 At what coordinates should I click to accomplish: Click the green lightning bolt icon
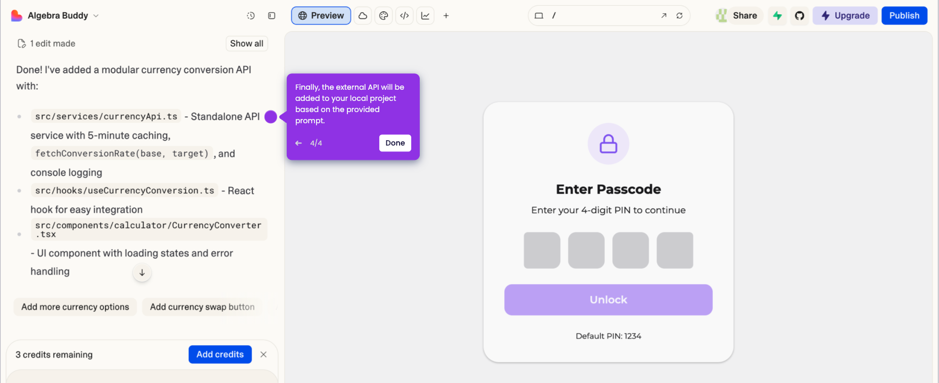(x=778, y=16)
